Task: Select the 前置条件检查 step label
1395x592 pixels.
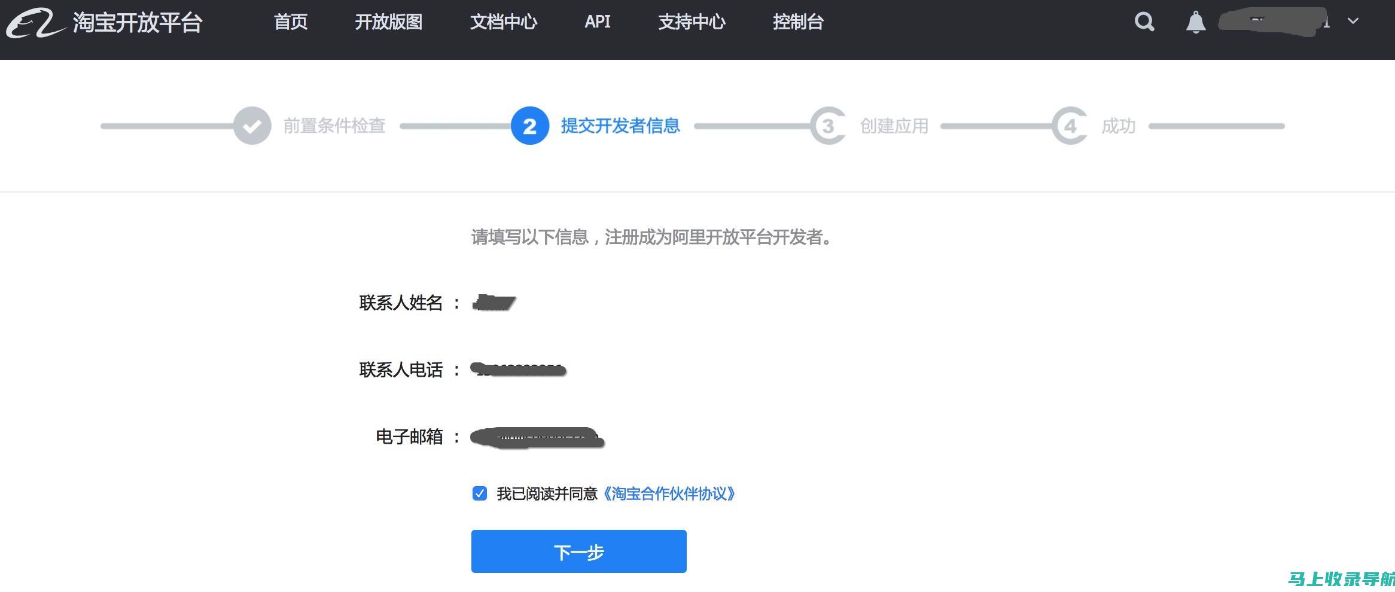Action: (334, 126)
